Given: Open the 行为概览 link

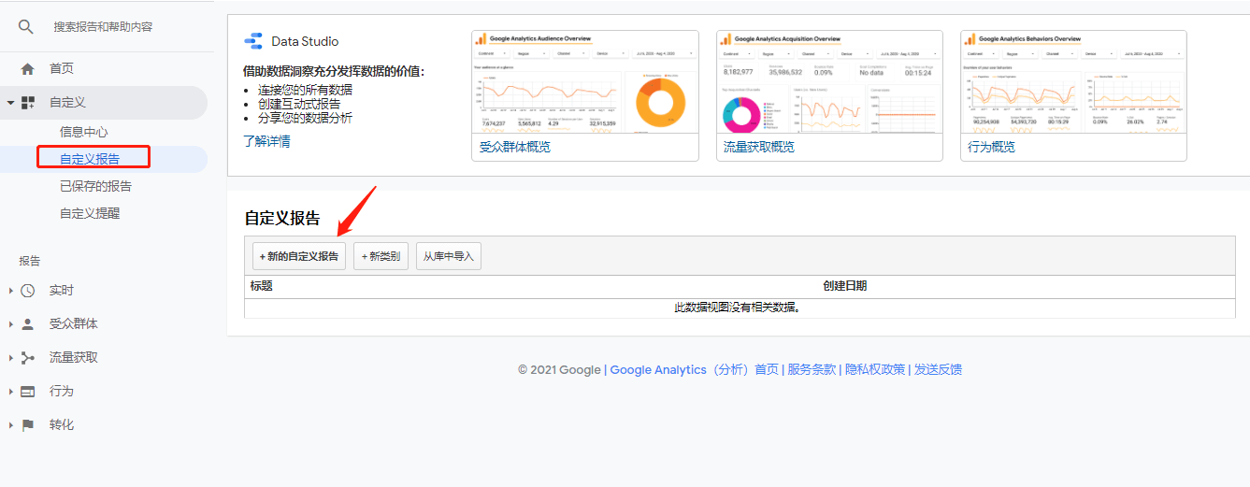Looking at the screenshot, I should [x=991, y=147].
